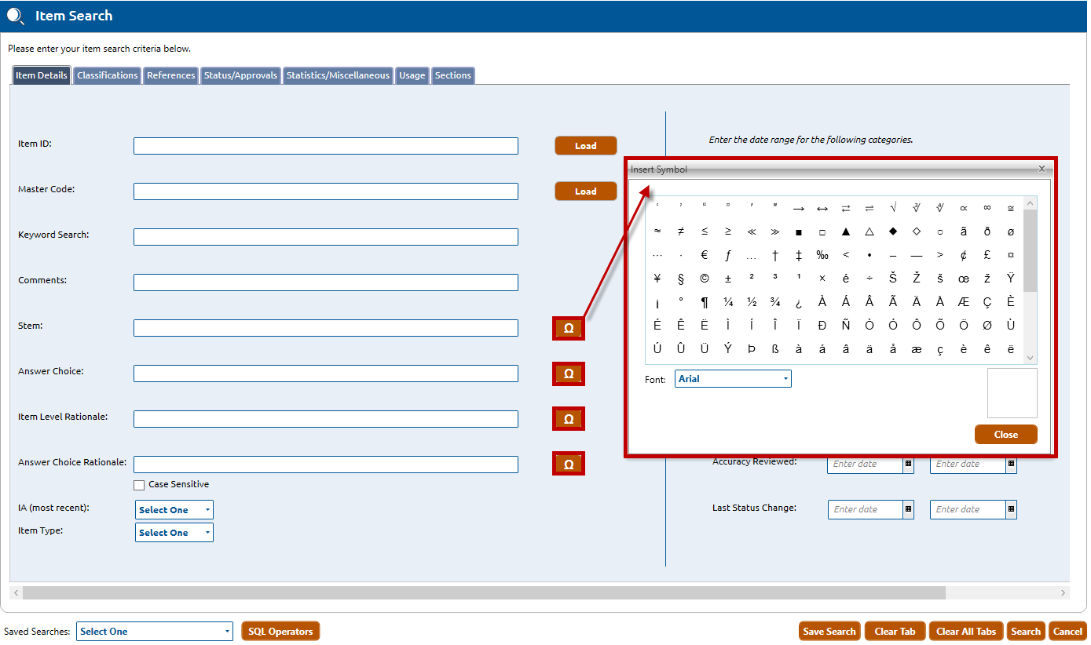Insert the square root symbol

893,208
